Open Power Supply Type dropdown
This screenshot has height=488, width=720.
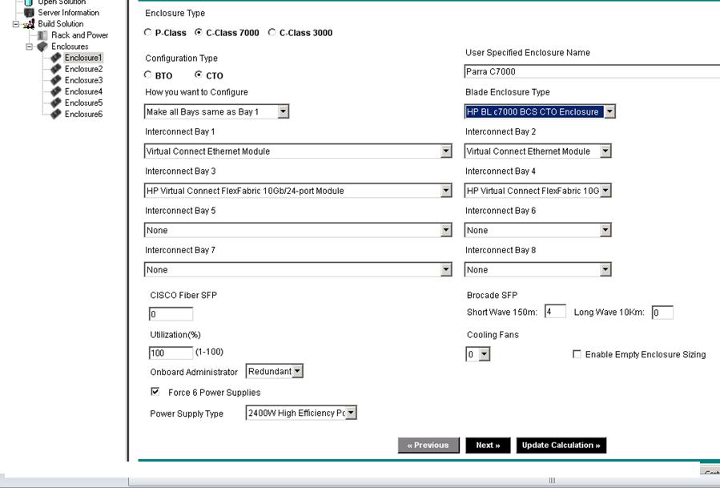(301, 413)
